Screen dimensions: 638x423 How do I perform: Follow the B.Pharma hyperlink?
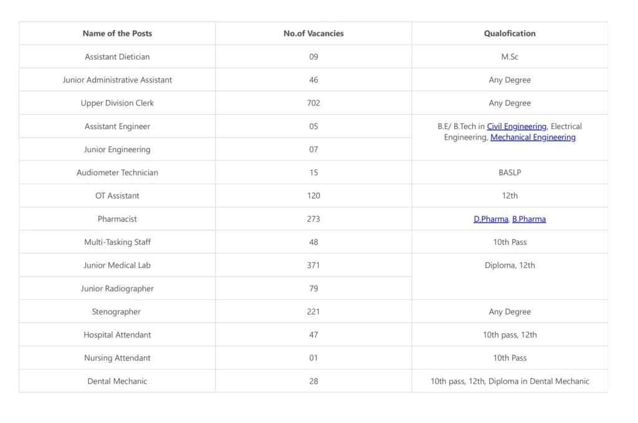pyautogui.click(x=529, y=219)
